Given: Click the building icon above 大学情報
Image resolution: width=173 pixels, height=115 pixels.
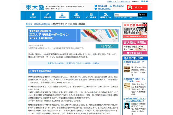Looking at the screenshot, I should click(76, 14).
